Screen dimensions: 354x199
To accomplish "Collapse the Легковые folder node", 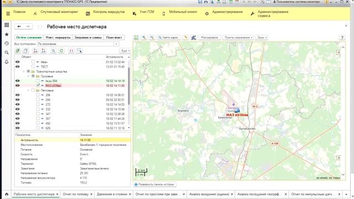I will coord(28,90).
